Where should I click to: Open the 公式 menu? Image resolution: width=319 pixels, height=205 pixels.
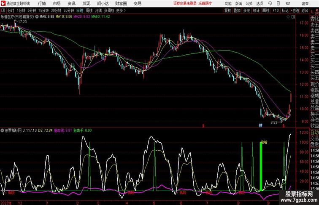point(249,3)
